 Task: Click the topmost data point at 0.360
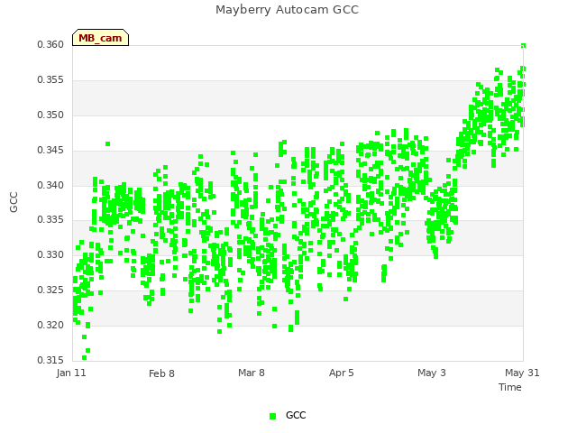(x=523, y=46)
